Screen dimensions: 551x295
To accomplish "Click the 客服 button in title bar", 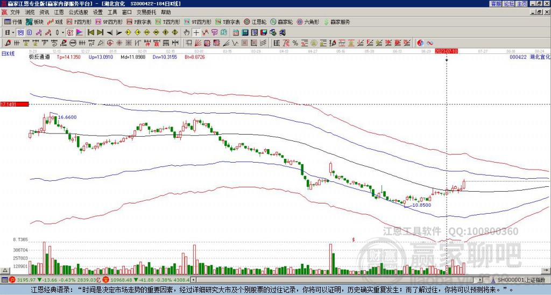I will [x=496, y=4].
